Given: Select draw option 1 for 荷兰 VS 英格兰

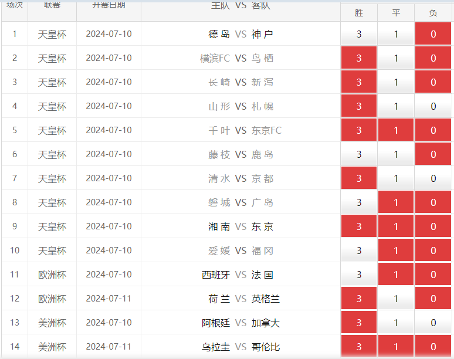Looking at the screenshot, I should coord(396,299).
